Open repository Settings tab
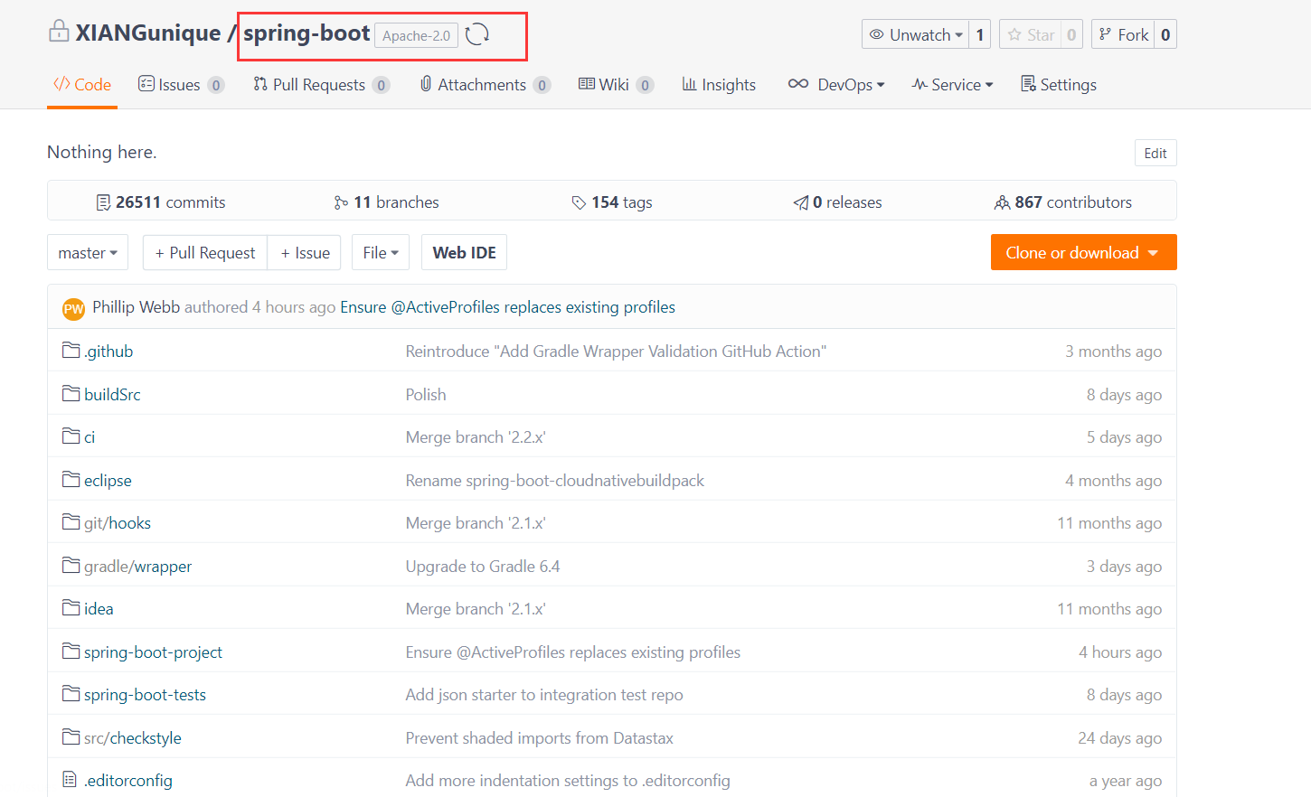Screen dimensions: 1311x797 coord(1058,84)
